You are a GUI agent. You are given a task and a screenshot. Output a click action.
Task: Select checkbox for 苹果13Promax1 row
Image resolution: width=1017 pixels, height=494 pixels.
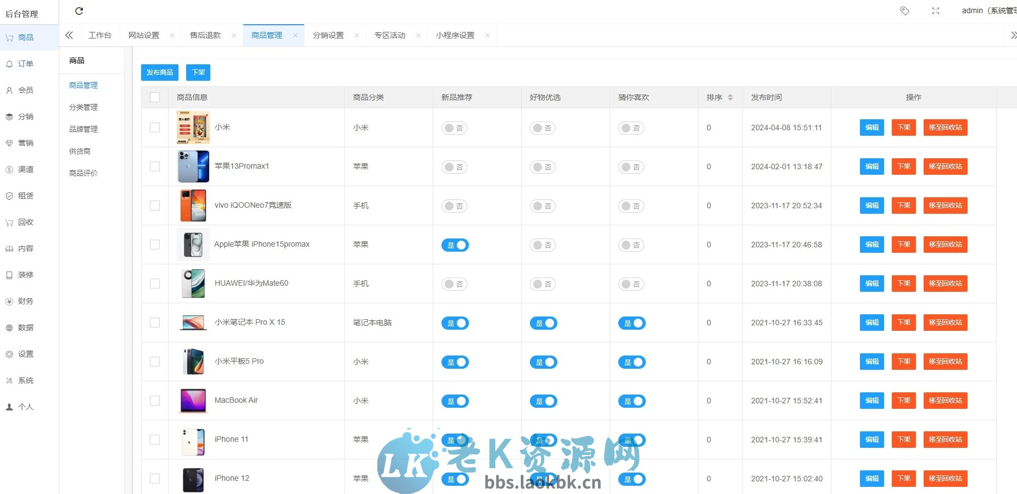point(155,166)
